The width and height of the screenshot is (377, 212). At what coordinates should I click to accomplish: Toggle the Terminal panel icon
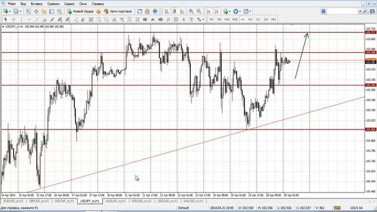coord(52,11)
